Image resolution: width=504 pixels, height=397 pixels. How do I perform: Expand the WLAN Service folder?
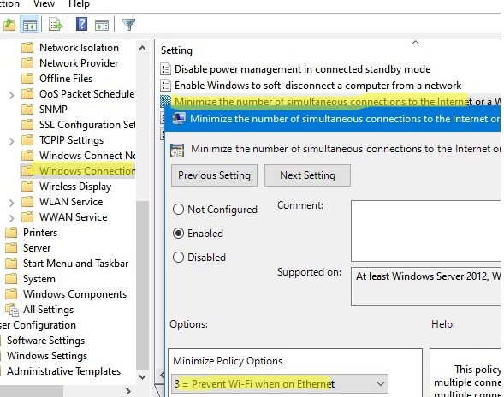pos(12,203)
